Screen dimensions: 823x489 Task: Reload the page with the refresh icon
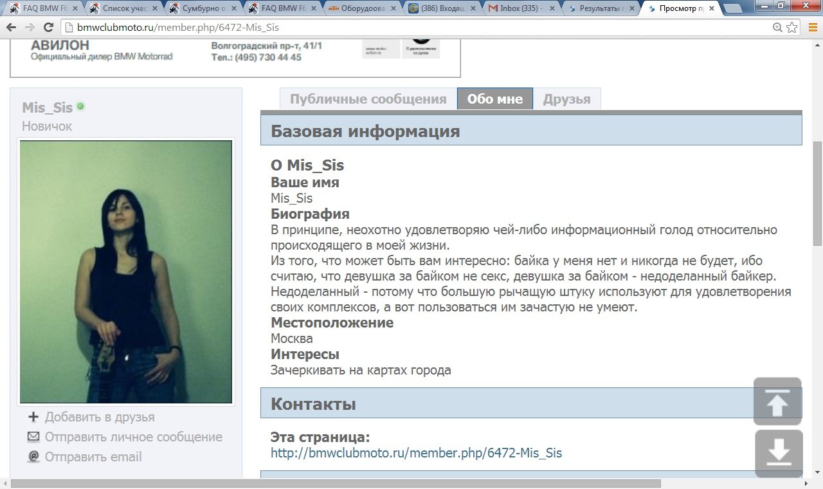(48, 28)
